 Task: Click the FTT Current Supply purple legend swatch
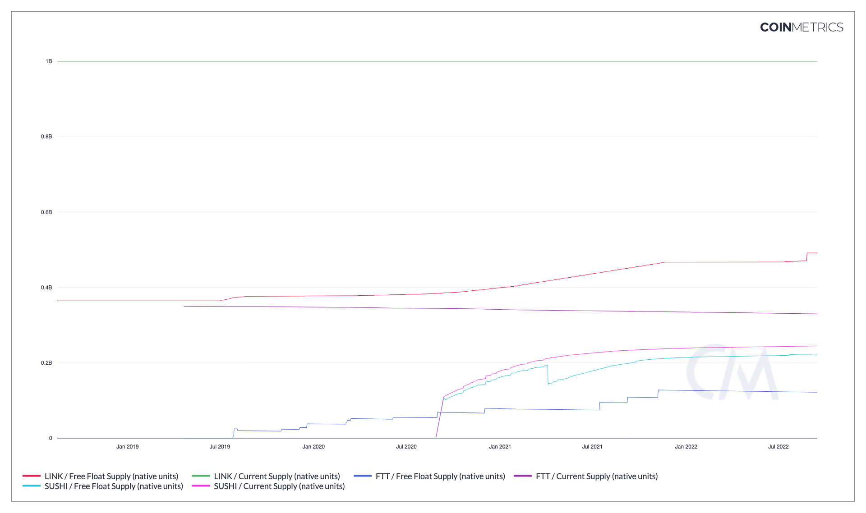coord(523,476)
